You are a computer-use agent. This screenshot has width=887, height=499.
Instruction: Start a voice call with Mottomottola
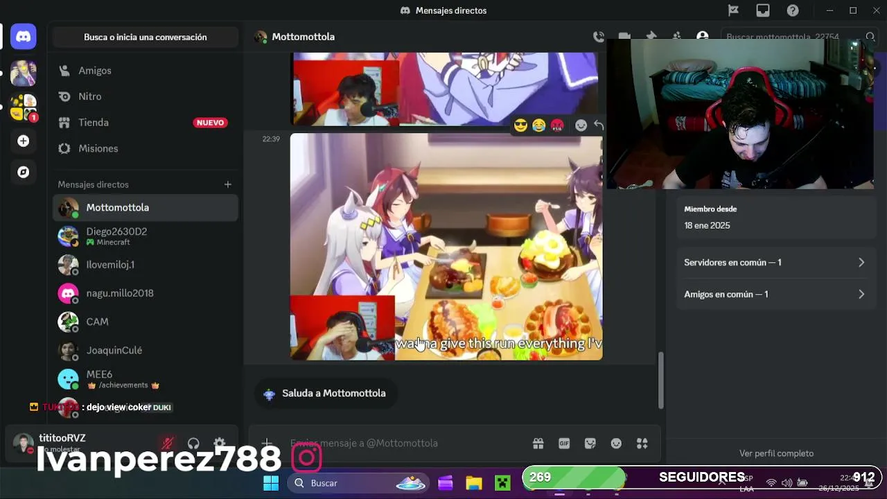(599, 37)
